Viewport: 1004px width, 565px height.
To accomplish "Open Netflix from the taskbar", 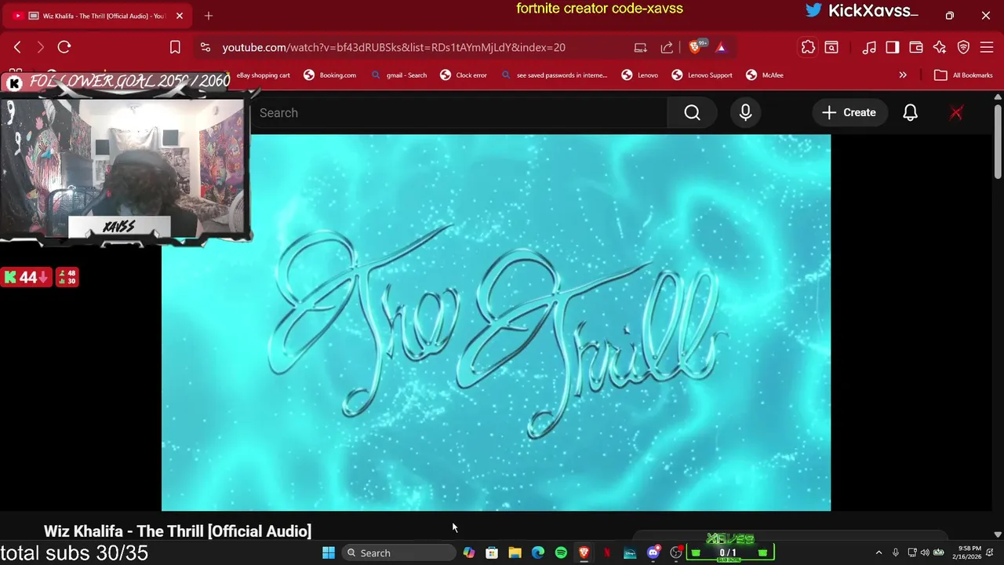I will tap(606, 552).
